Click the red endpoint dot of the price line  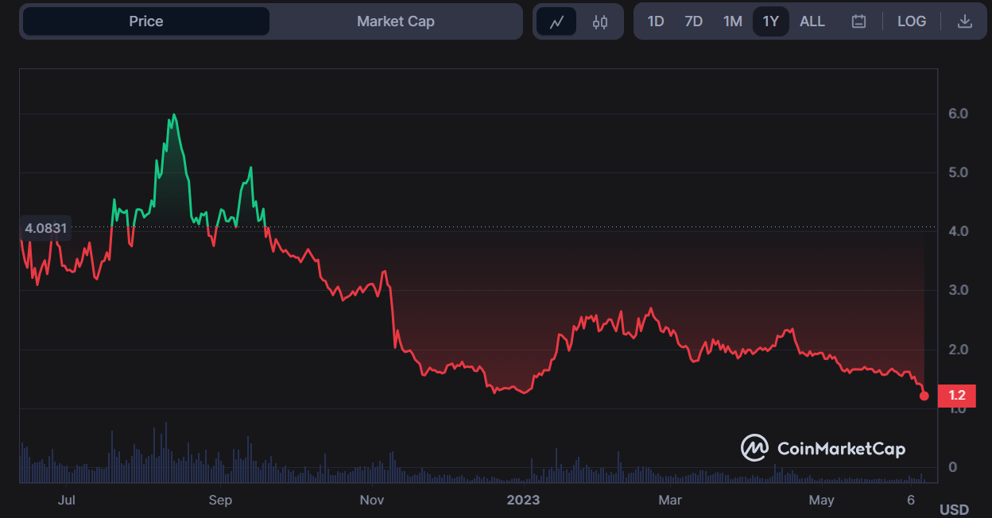[924, 396]
